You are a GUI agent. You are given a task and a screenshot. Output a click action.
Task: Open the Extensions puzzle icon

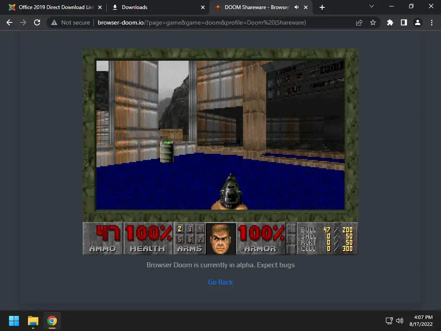pos(390,22)
